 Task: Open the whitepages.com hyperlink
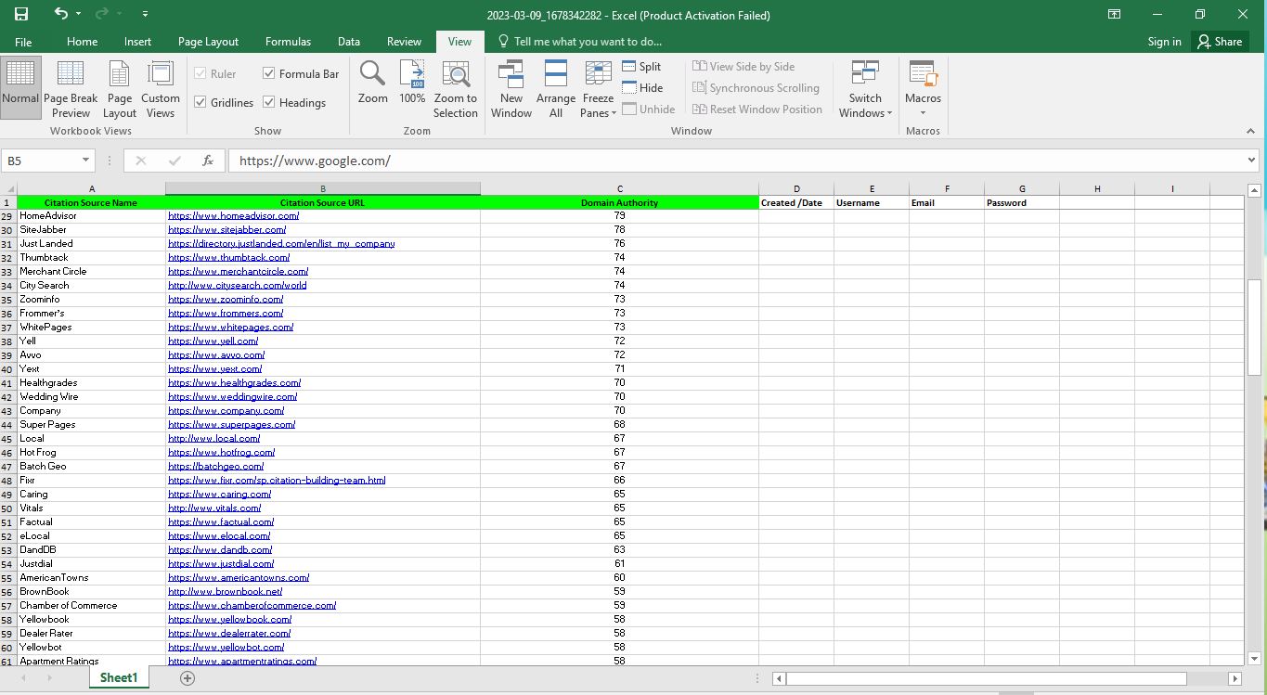click(230, 328)
